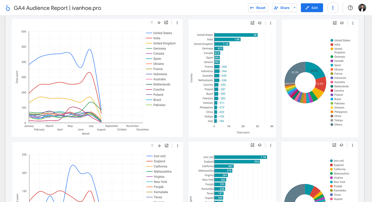Click the India bar labeled 1.8K

227,39
